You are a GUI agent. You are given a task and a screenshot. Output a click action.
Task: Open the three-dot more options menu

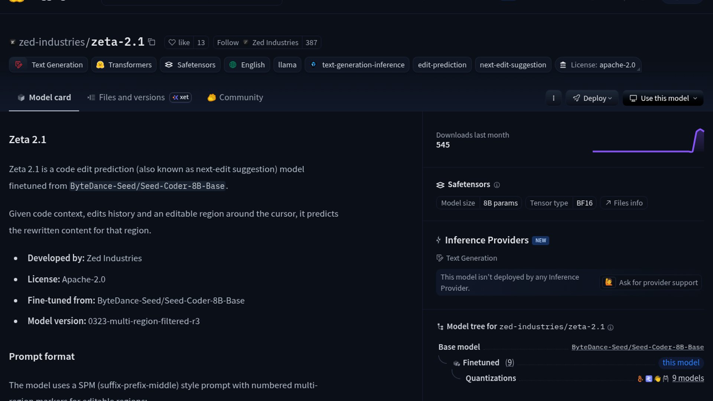pyautogui.click(x=553, y=98)
